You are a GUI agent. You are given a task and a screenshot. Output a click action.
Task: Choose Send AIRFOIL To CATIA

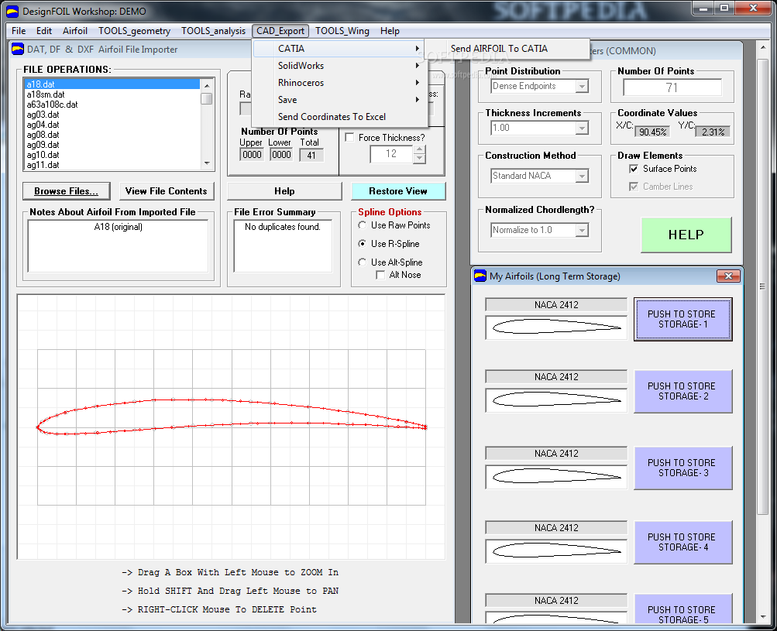pos(507,49)
